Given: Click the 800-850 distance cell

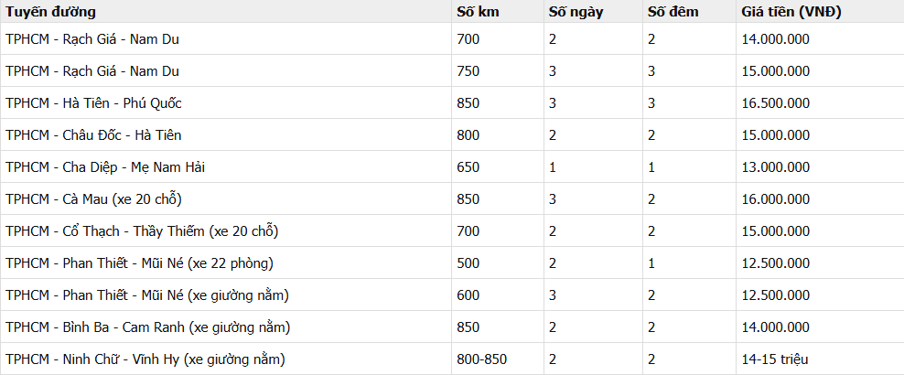Looking at the screenshot, I should click(x=482, y=359).
